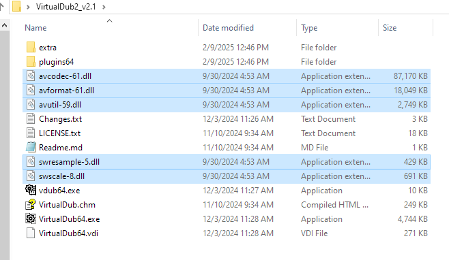The height and width of the screenshot is (260, 449).
Task: Click the swresample-5.dll file icon
Action: [x=31, y=162]
